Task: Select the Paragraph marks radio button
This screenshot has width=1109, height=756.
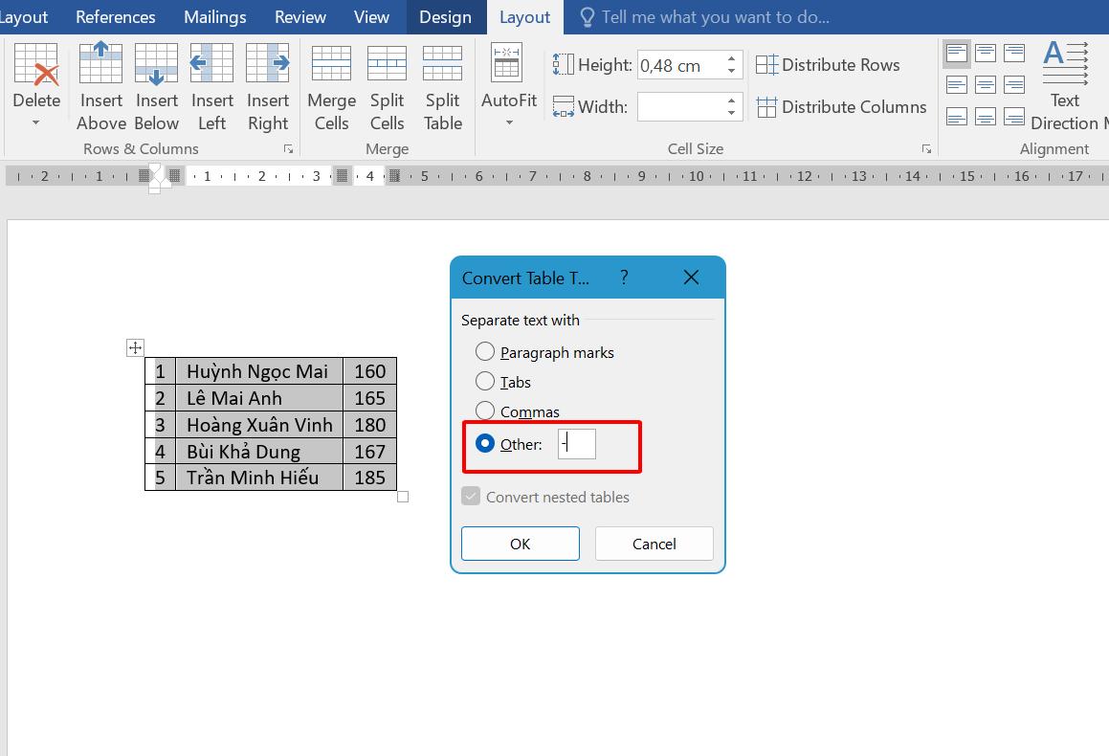Action: [485, 351]
